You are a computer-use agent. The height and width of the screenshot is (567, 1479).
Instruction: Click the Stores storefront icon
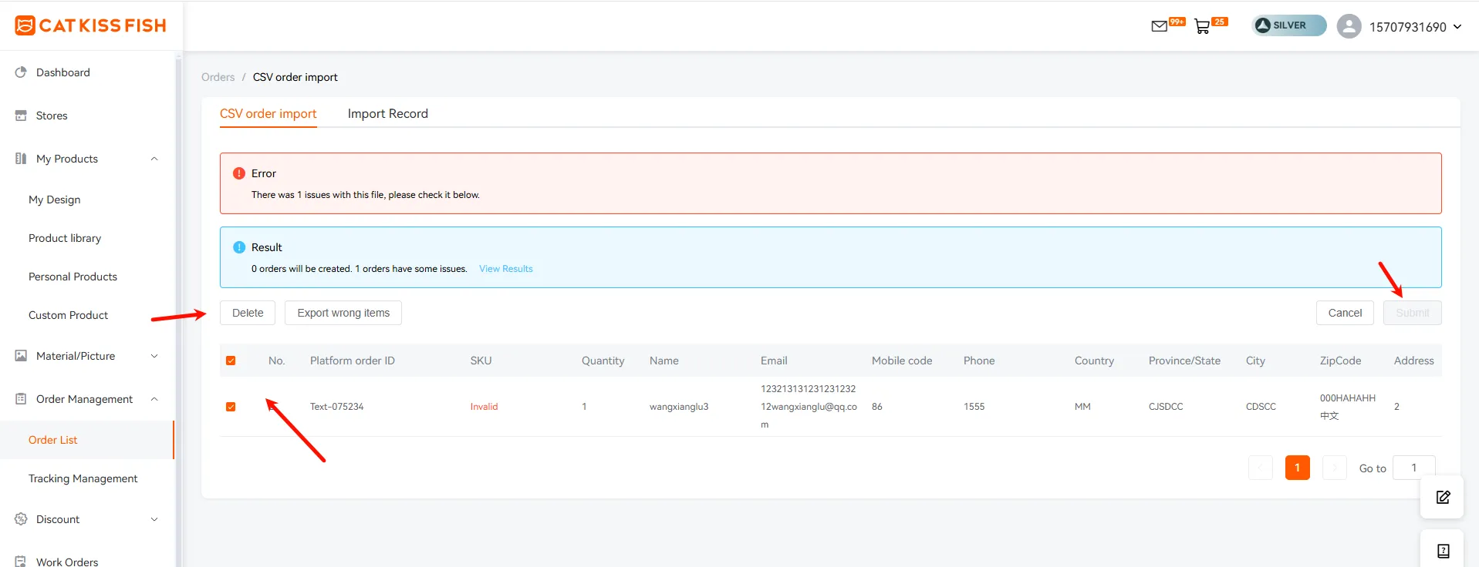point(21,116)
